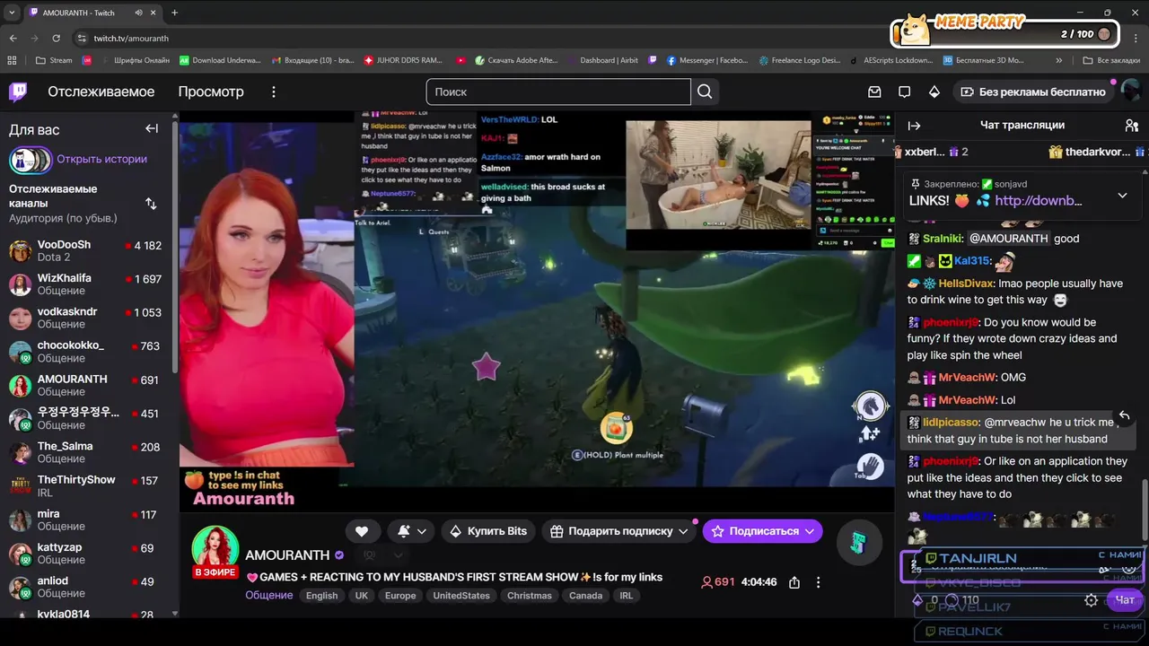Open the Twitch inbox notifications icon
This screenshot has width=1149, height=646.
[874, 92]
